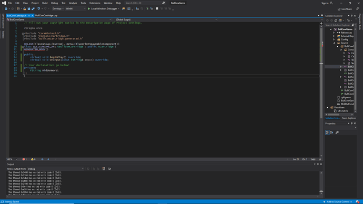Screen dimensions: 363x204
Task: Select the README.md file in tree
Action: pos(347,104)
